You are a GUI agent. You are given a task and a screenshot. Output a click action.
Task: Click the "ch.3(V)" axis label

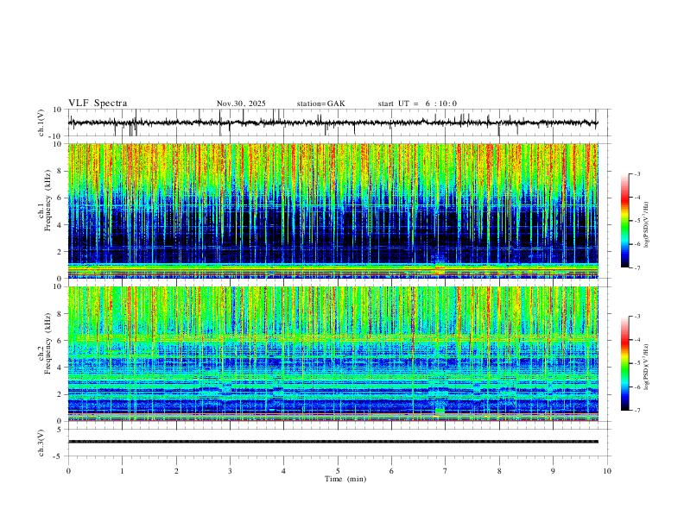(x=41, y=443)
